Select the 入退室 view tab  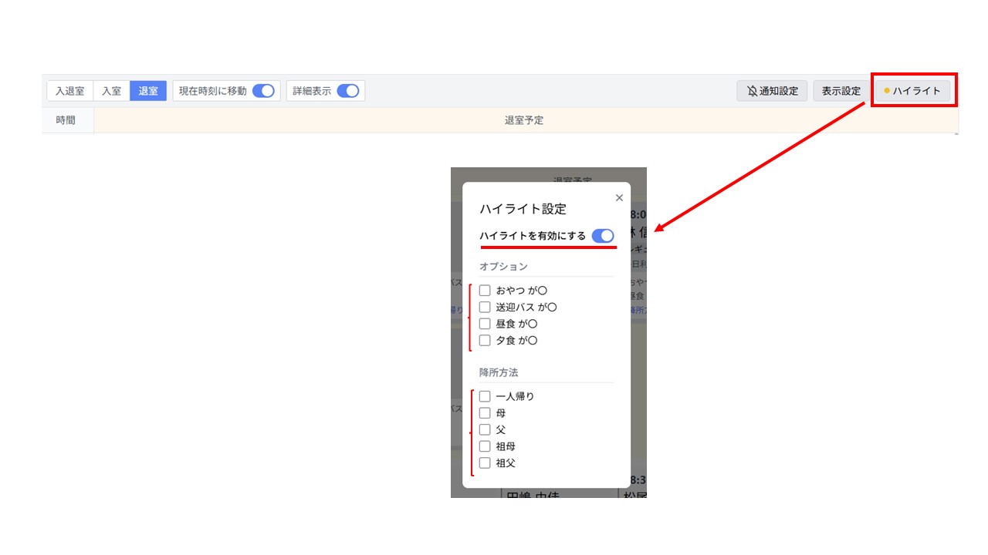click(x=70, y=91)
